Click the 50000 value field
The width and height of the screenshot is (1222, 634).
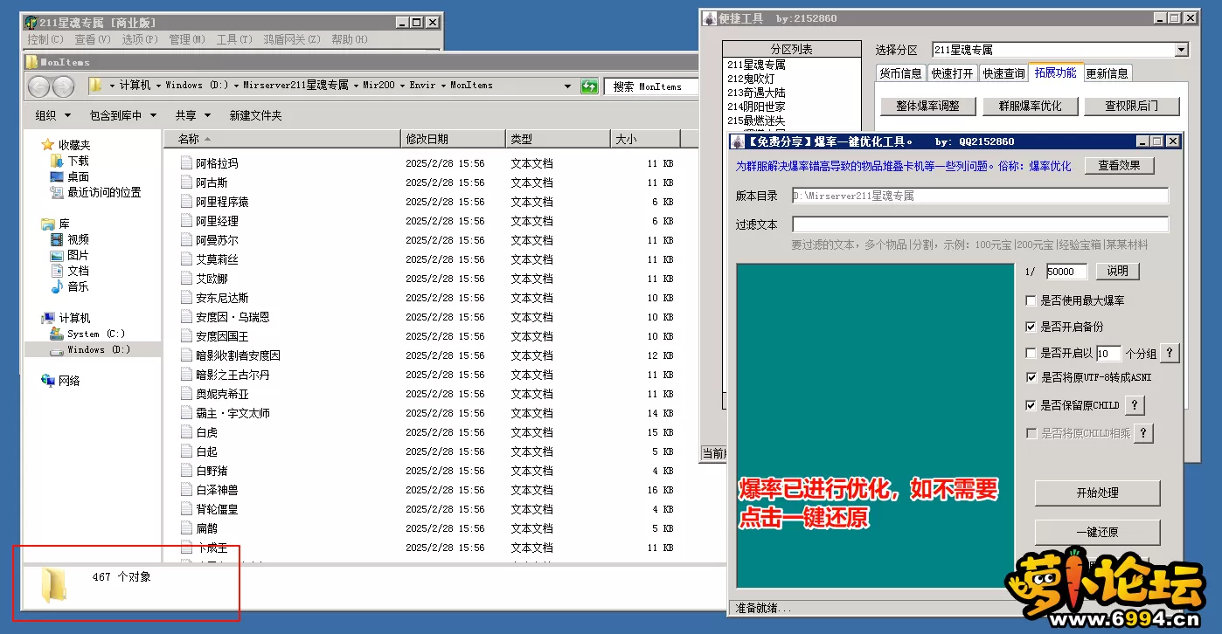click(1066, 272)
